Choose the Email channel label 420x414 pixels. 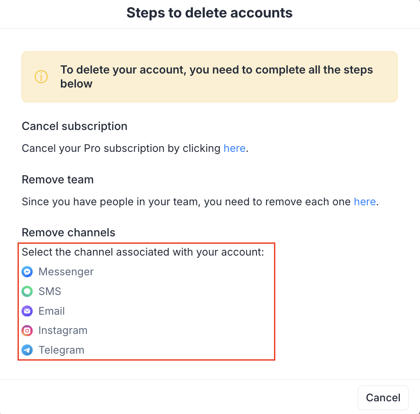click(x=52, y=311)
